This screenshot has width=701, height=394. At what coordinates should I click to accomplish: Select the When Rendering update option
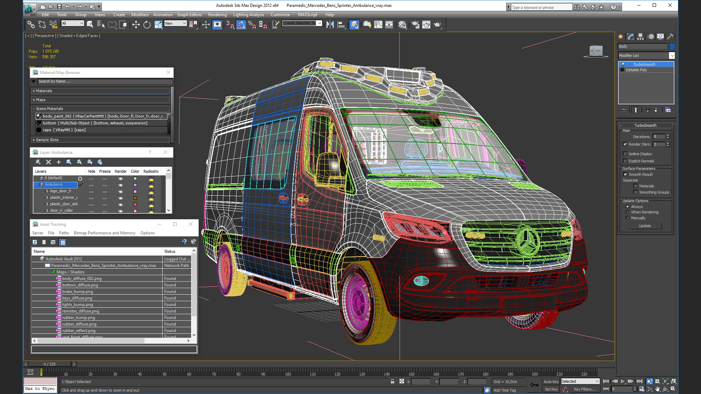(x=628, y=212)
